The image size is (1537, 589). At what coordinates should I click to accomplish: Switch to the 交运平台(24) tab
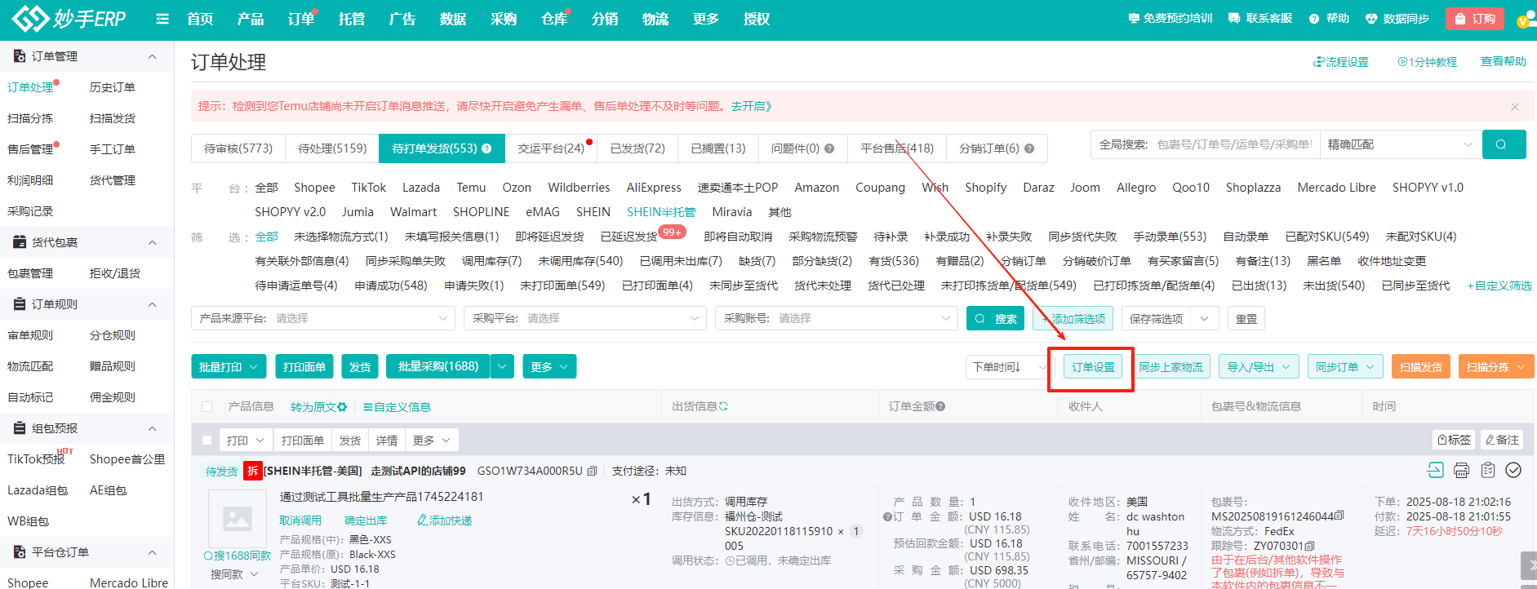coord(551,148)
